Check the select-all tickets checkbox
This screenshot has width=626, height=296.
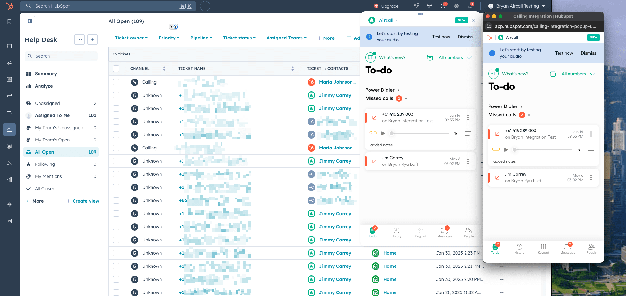coord(116,68)
